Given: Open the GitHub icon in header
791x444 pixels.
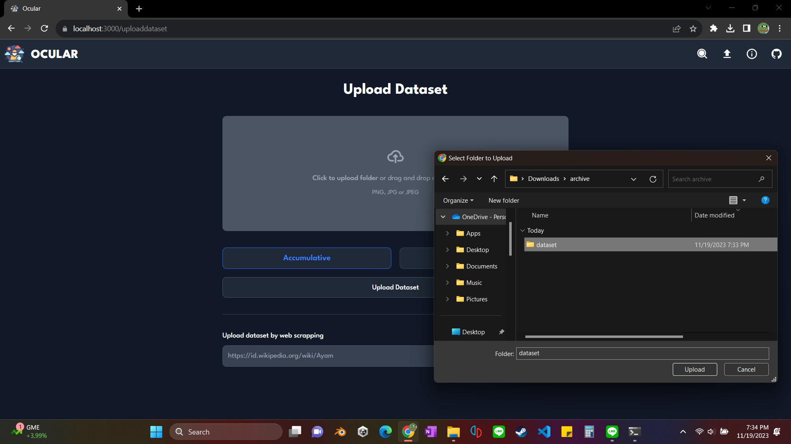Looking at the screenshot, I should click(777, 54).
